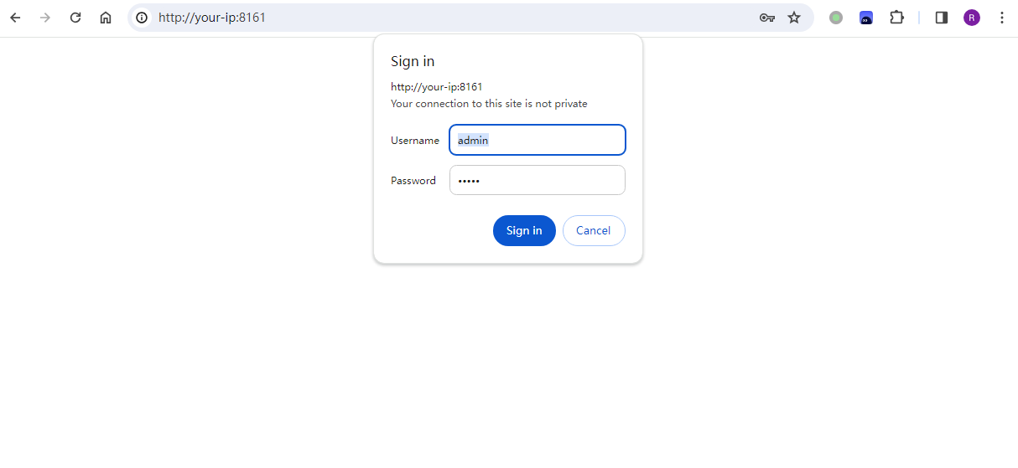Image resolution: width=1018 pixels, height=468 pixels.
Task: Click the Password input field
Action: [538, 180]
